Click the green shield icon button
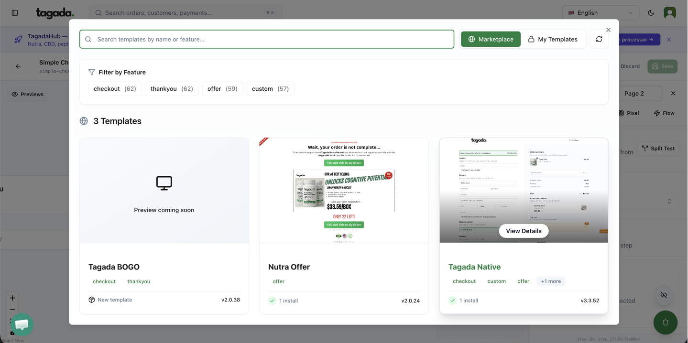This screenshot has height=343, width=688. (665, 322)
